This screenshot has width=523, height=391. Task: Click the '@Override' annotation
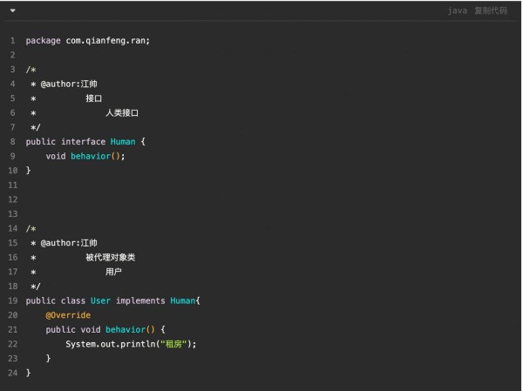[x=68, y=315]
